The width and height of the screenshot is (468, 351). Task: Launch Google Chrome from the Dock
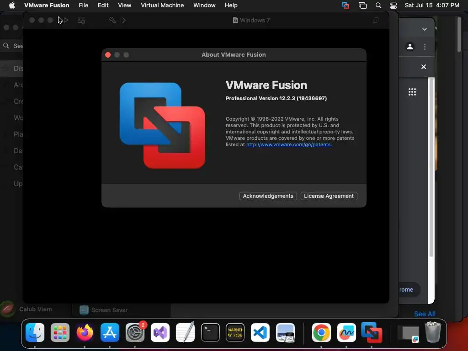(x=321, y=333)
